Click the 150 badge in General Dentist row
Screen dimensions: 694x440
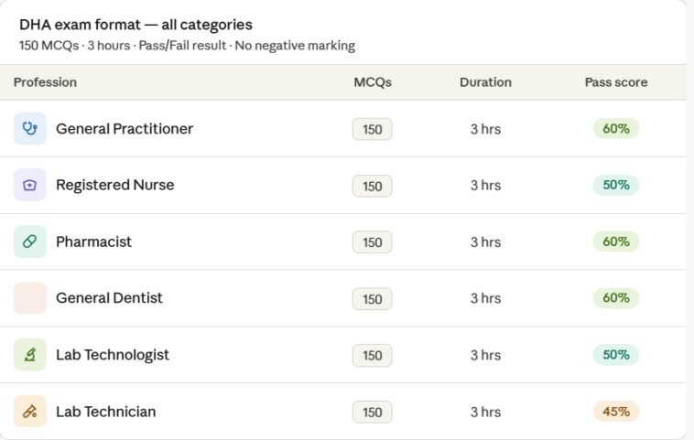pyautogui.click(x=373, y=299)
